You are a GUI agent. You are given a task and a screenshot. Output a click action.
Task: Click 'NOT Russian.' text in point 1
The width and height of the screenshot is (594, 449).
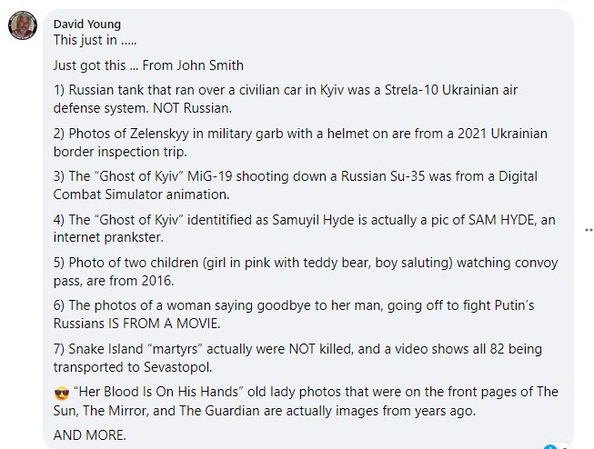[192, 108]
